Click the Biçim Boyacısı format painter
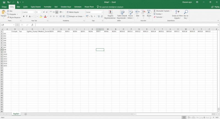 15,17
